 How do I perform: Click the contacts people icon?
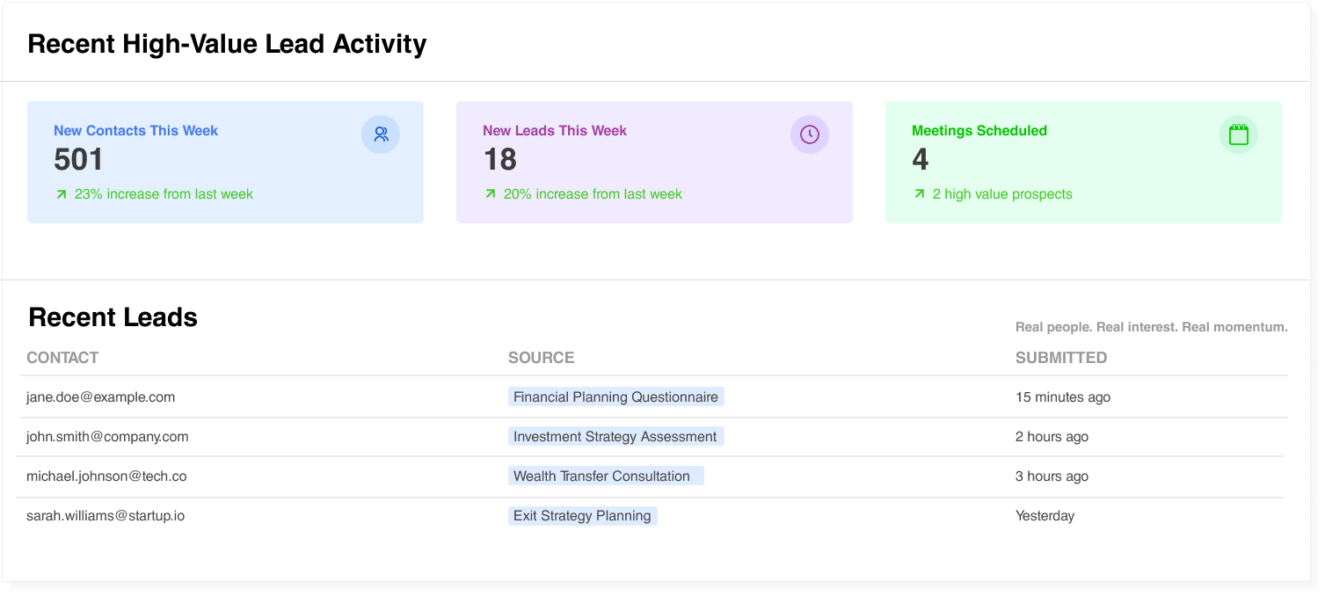click(x=381, y=134)
